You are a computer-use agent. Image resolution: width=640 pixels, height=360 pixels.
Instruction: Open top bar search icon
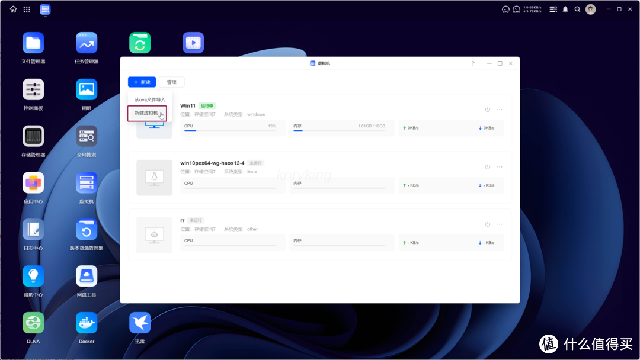coord(578,9)
